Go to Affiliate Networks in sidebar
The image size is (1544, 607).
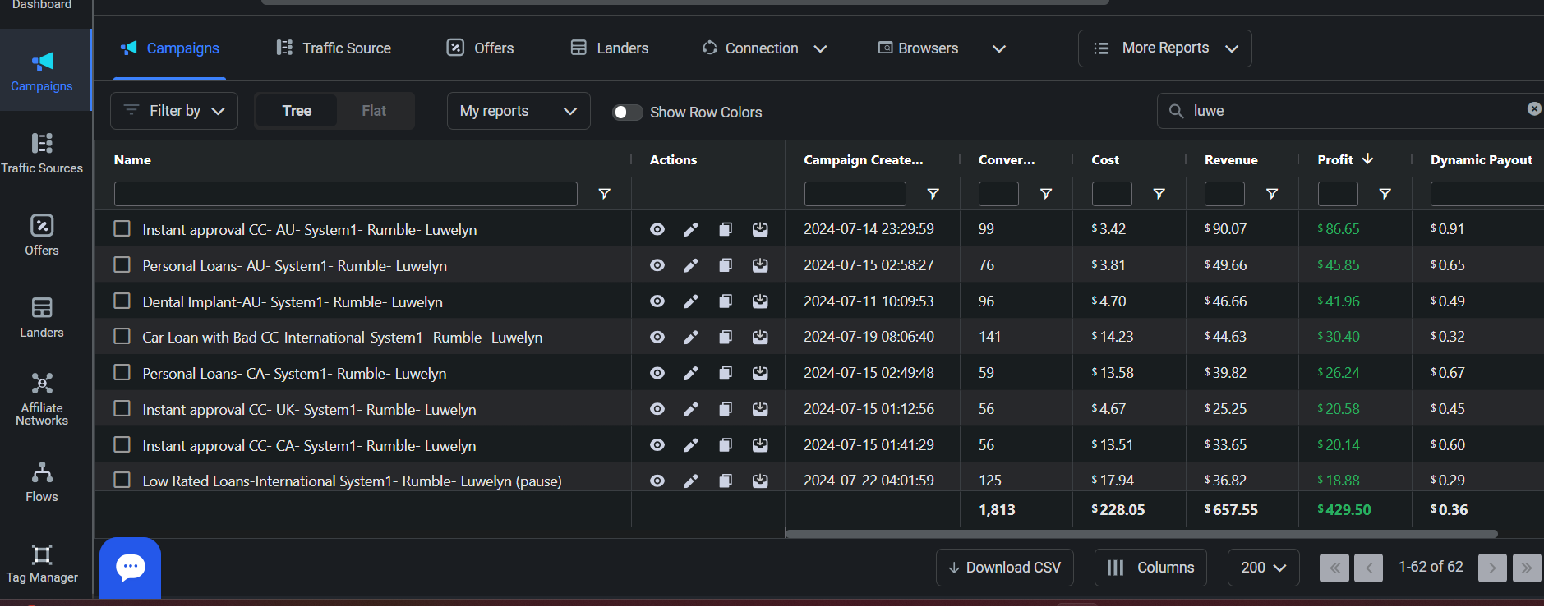coord(42,400)
